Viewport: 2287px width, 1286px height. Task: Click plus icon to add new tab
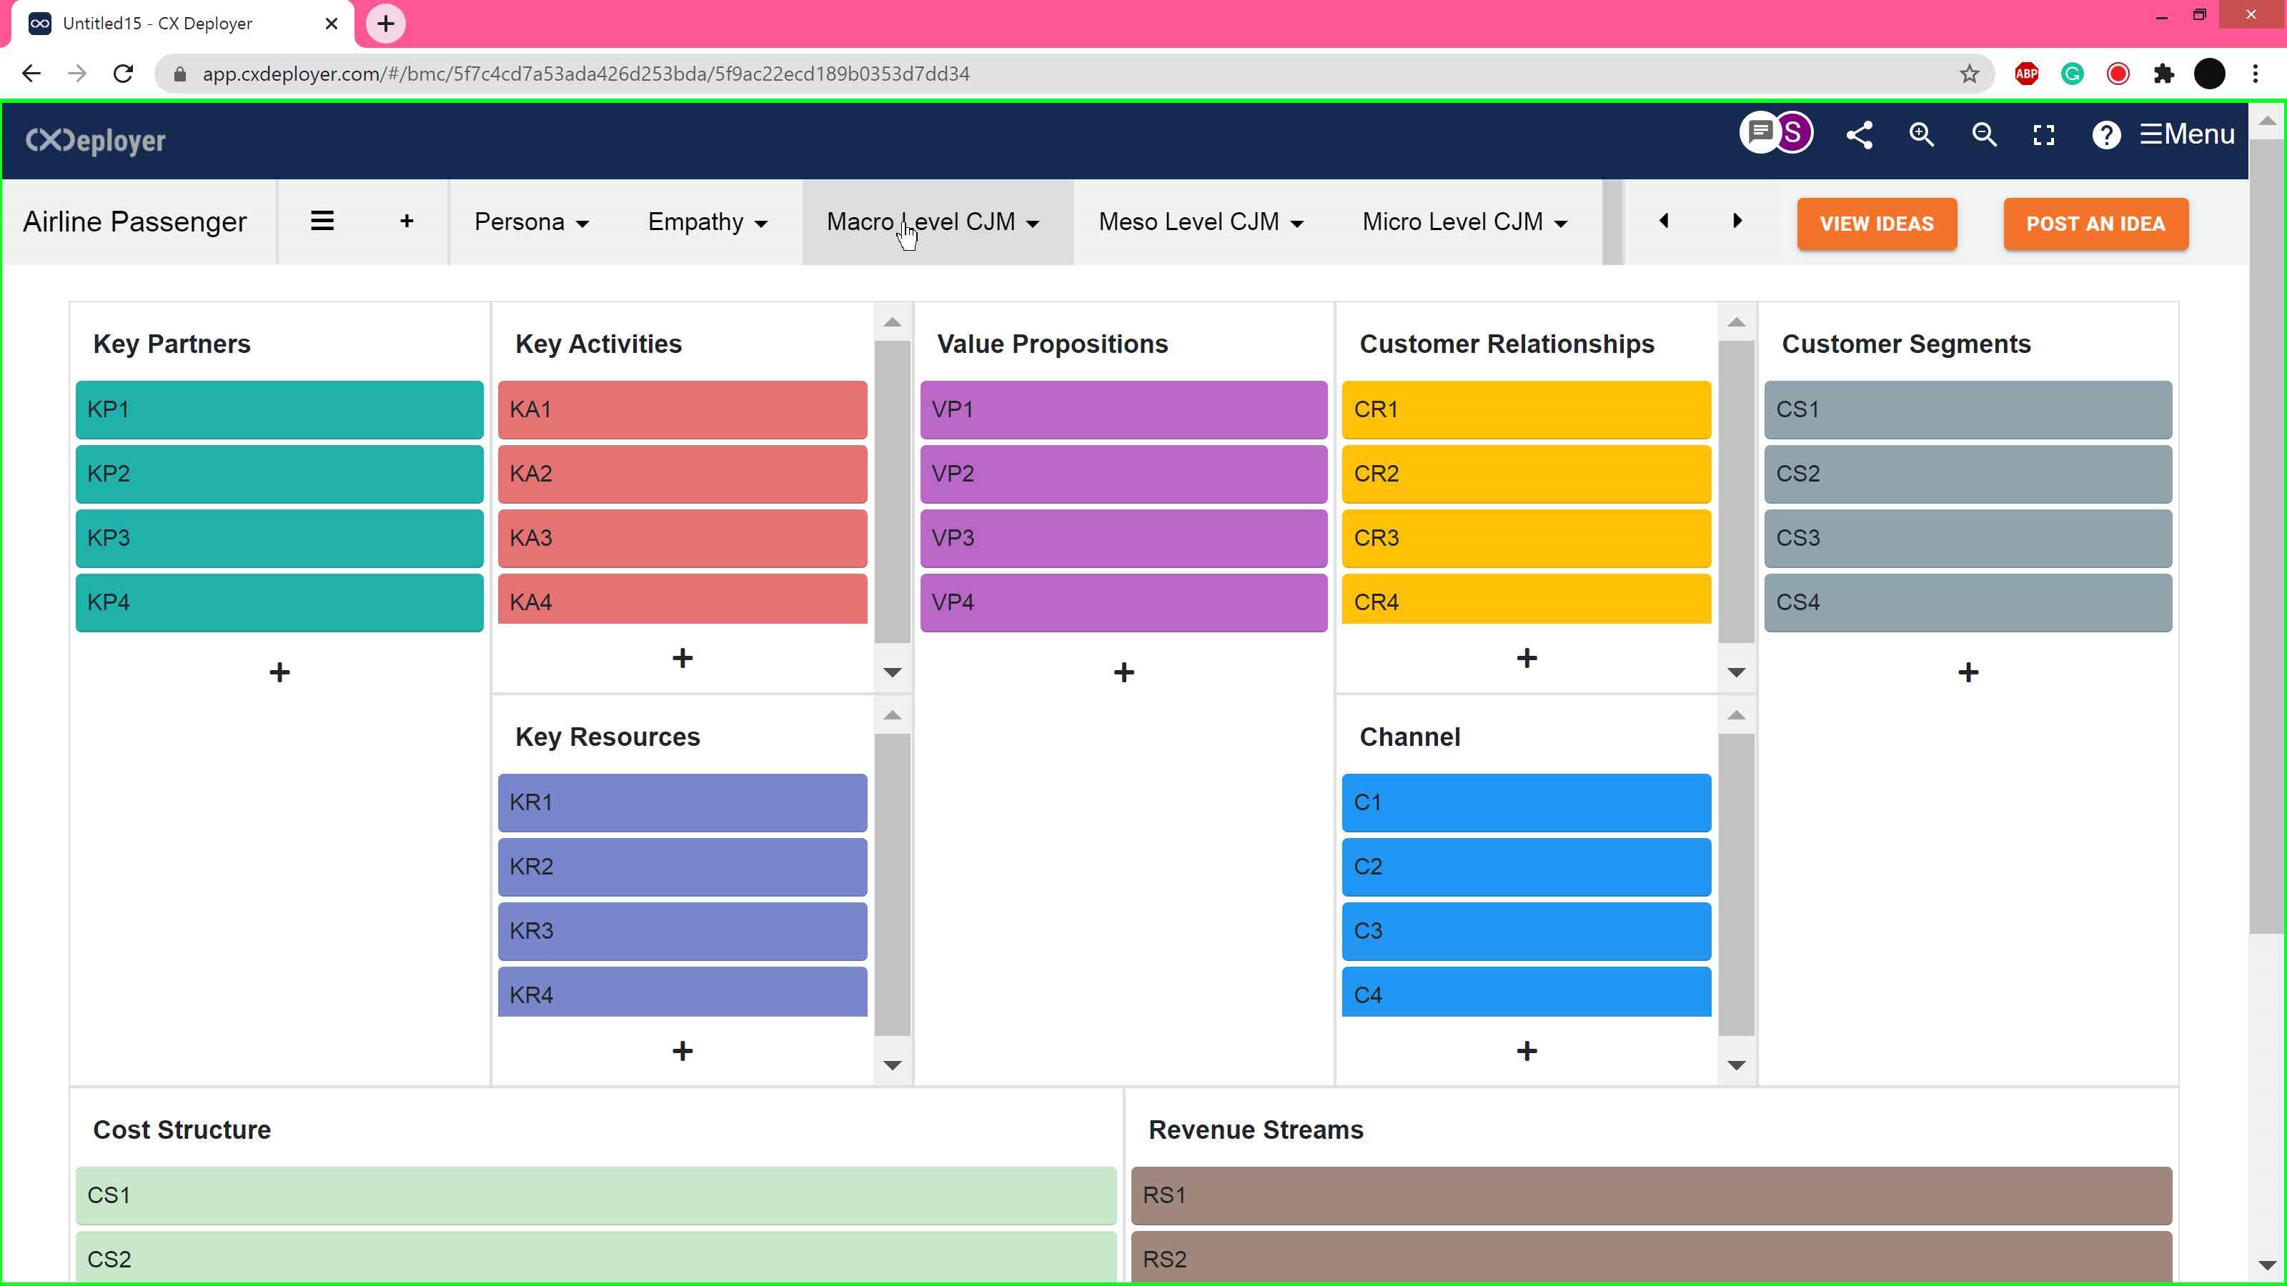click(x=407, y=221)
